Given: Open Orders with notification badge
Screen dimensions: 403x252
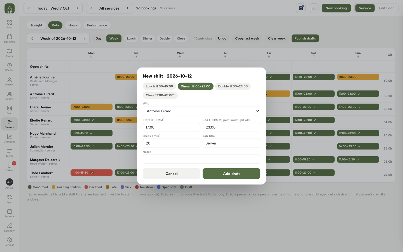Looking at the screenshot, I should 10,167.
